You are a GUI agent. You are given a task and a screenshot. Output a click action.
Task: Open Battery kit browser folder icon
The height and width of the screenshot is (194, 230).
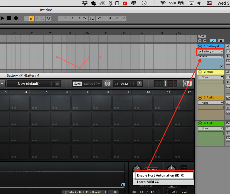pos(57,84)
